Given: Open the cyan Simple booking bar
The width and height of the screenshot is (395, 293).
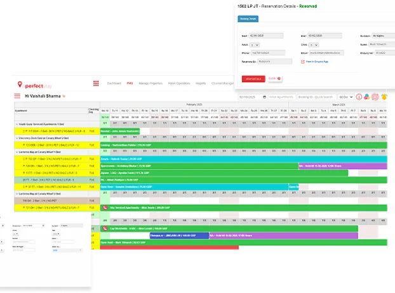Looking at the screenshot, I should click(244, 159).
